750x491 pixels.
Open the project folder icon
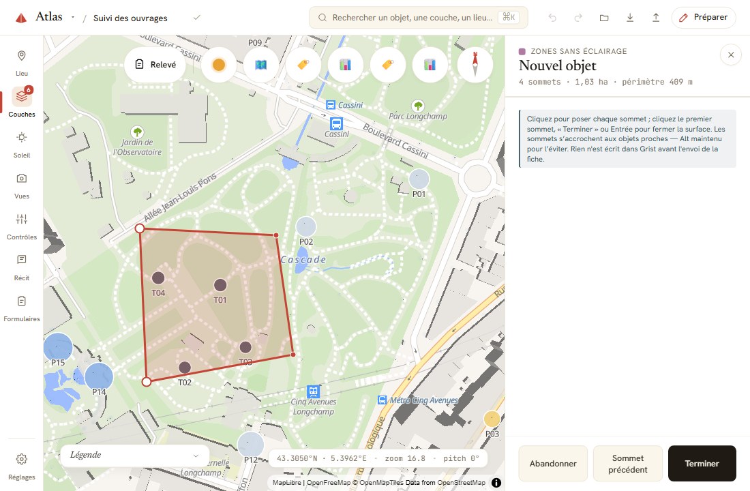pos(604,18)
